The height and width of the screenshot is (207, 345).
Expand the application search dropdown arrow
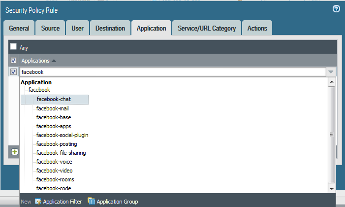click(331, 72)
